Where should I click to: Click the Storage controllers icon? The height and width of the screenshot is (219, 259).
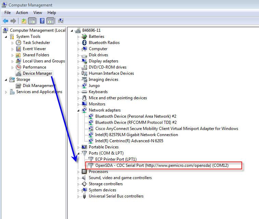[x=84, y=184]
